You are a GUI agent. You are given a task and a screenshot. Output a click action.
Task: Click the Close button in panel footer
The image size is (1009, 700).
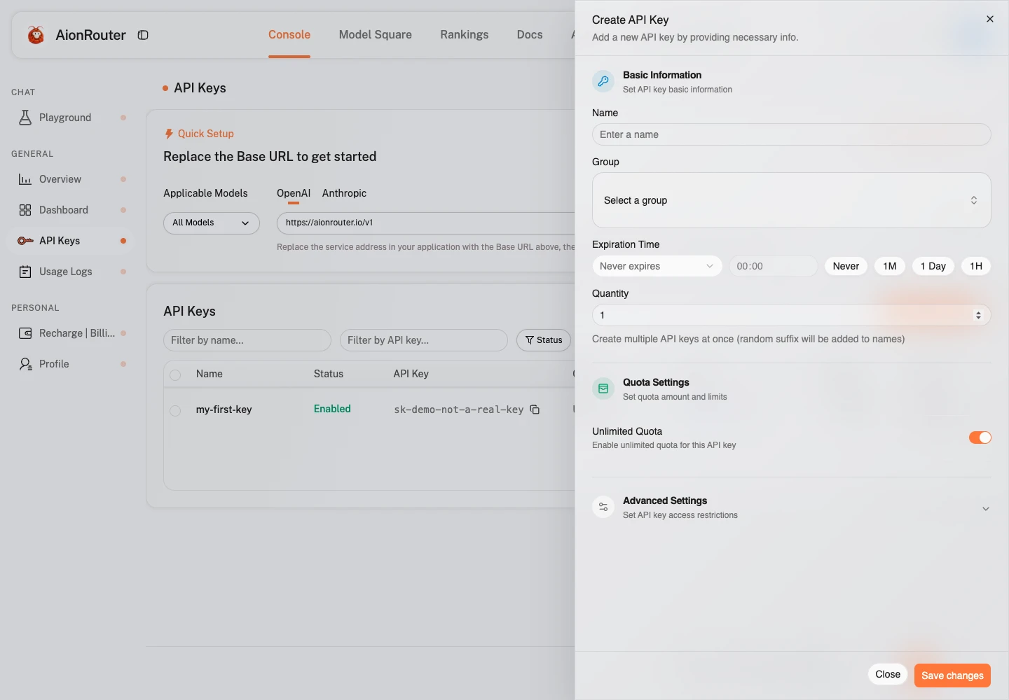pyautogui.click(x=888, y=674)
